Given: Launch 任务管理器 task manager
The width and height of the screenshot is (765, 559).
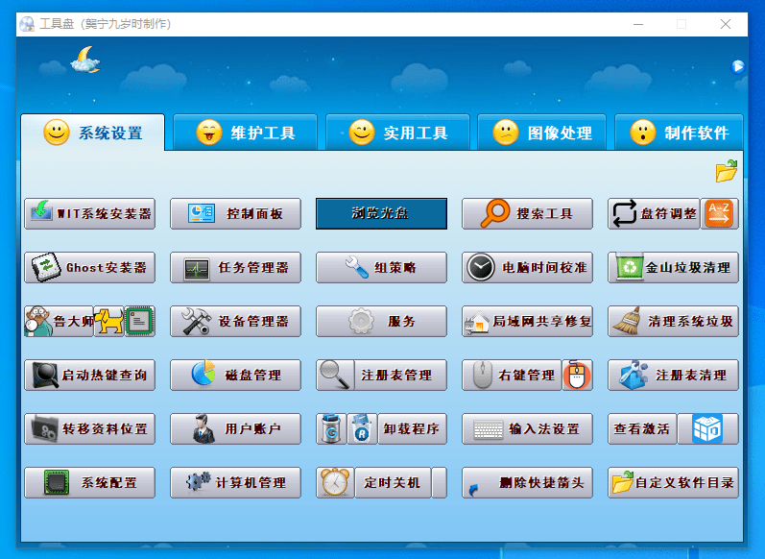Looking at the screenshot, I should click(235, 267).
